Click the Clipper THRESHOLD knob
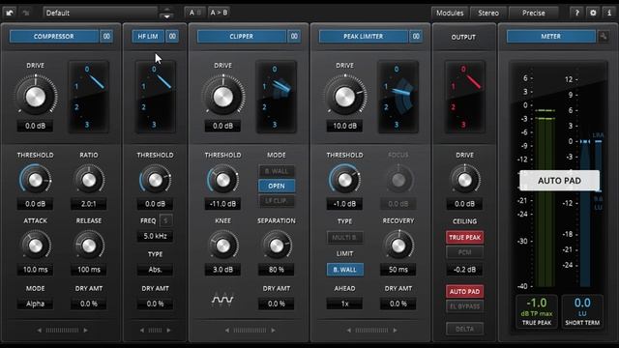 [223, 180]
